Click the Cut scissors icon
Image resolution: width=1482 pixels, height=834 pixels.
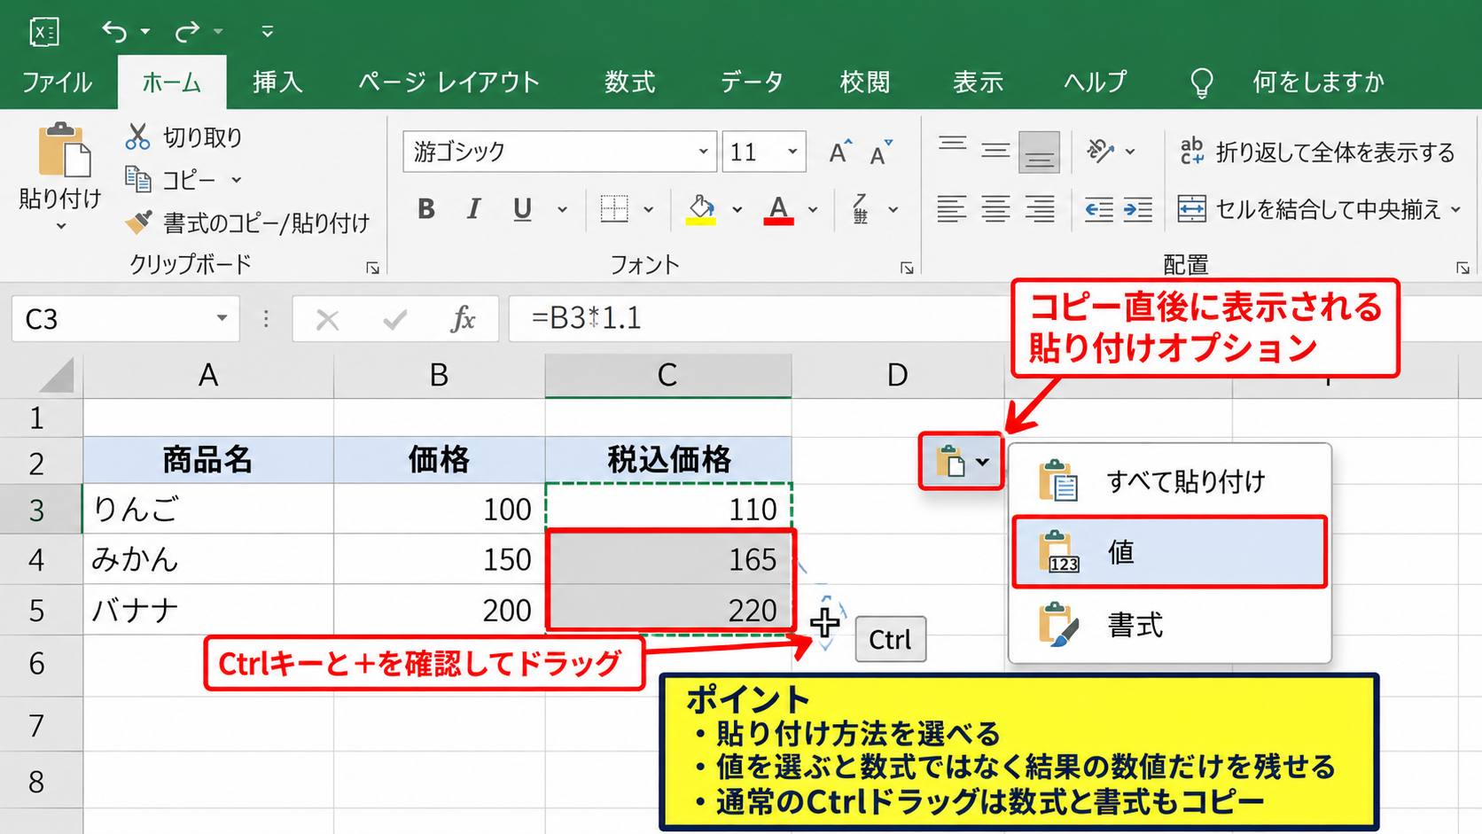137,136
